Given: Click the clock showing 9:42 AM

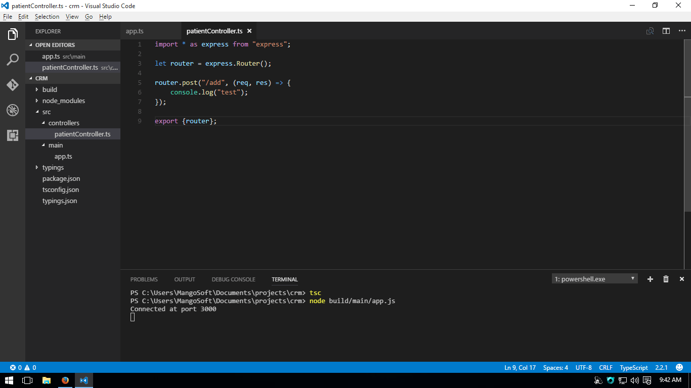Looking at the screenshot, I should point(670,380).
